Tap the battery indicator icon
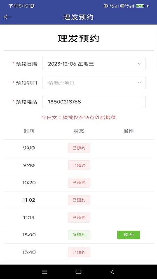157x279 pixels. pos(140,6)
